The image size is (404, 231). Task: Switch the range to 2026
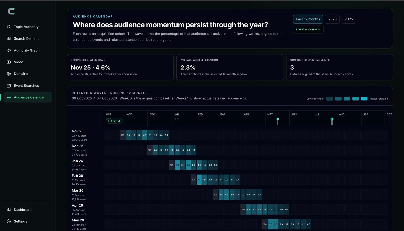(332, 19)
